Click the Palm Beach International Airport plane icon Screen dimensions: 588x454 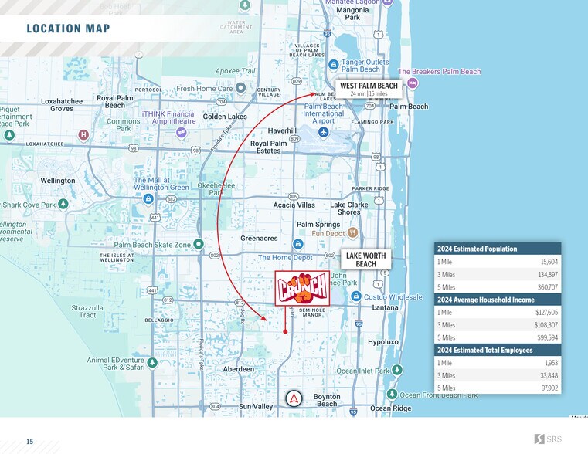323,132
